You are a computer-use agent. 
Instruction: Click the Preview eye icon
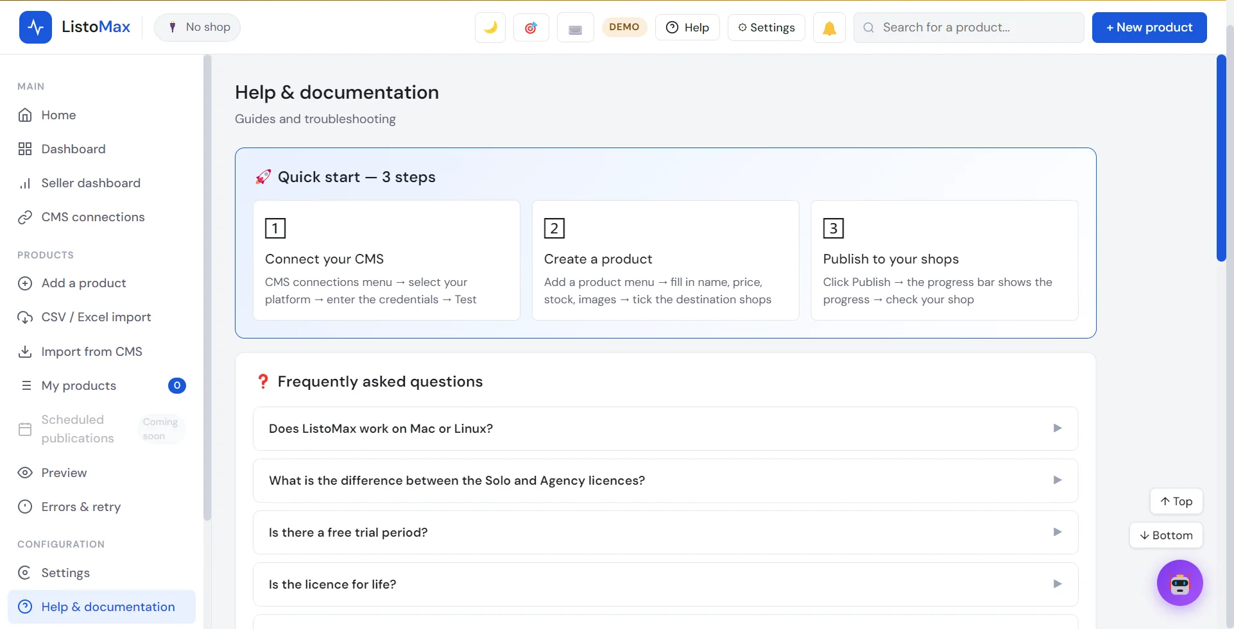[25, 473]
